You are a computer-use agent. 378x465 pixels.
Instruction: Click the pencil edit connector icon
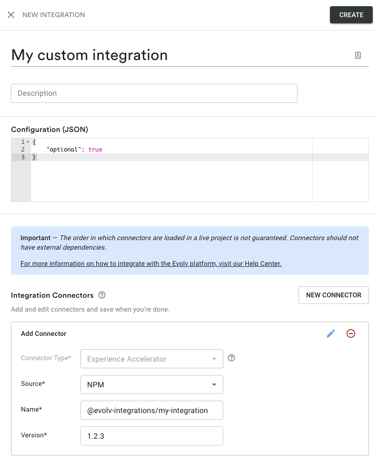[x=330, y=334]
